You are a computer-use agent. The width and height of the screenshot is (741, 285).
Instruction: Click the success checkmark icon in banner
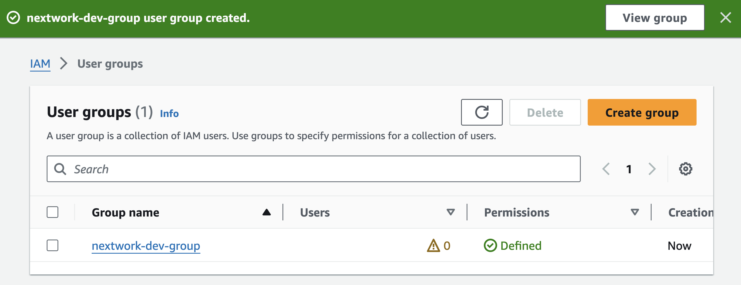(x=13, y=18)
